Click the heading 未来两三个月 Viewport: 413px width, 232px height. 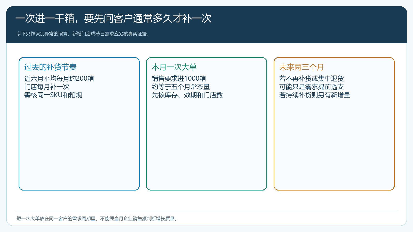point(301,67)
